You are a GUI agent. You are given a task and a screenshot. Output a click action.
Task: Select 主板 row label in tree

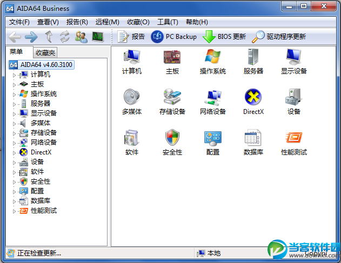(37, 84)
